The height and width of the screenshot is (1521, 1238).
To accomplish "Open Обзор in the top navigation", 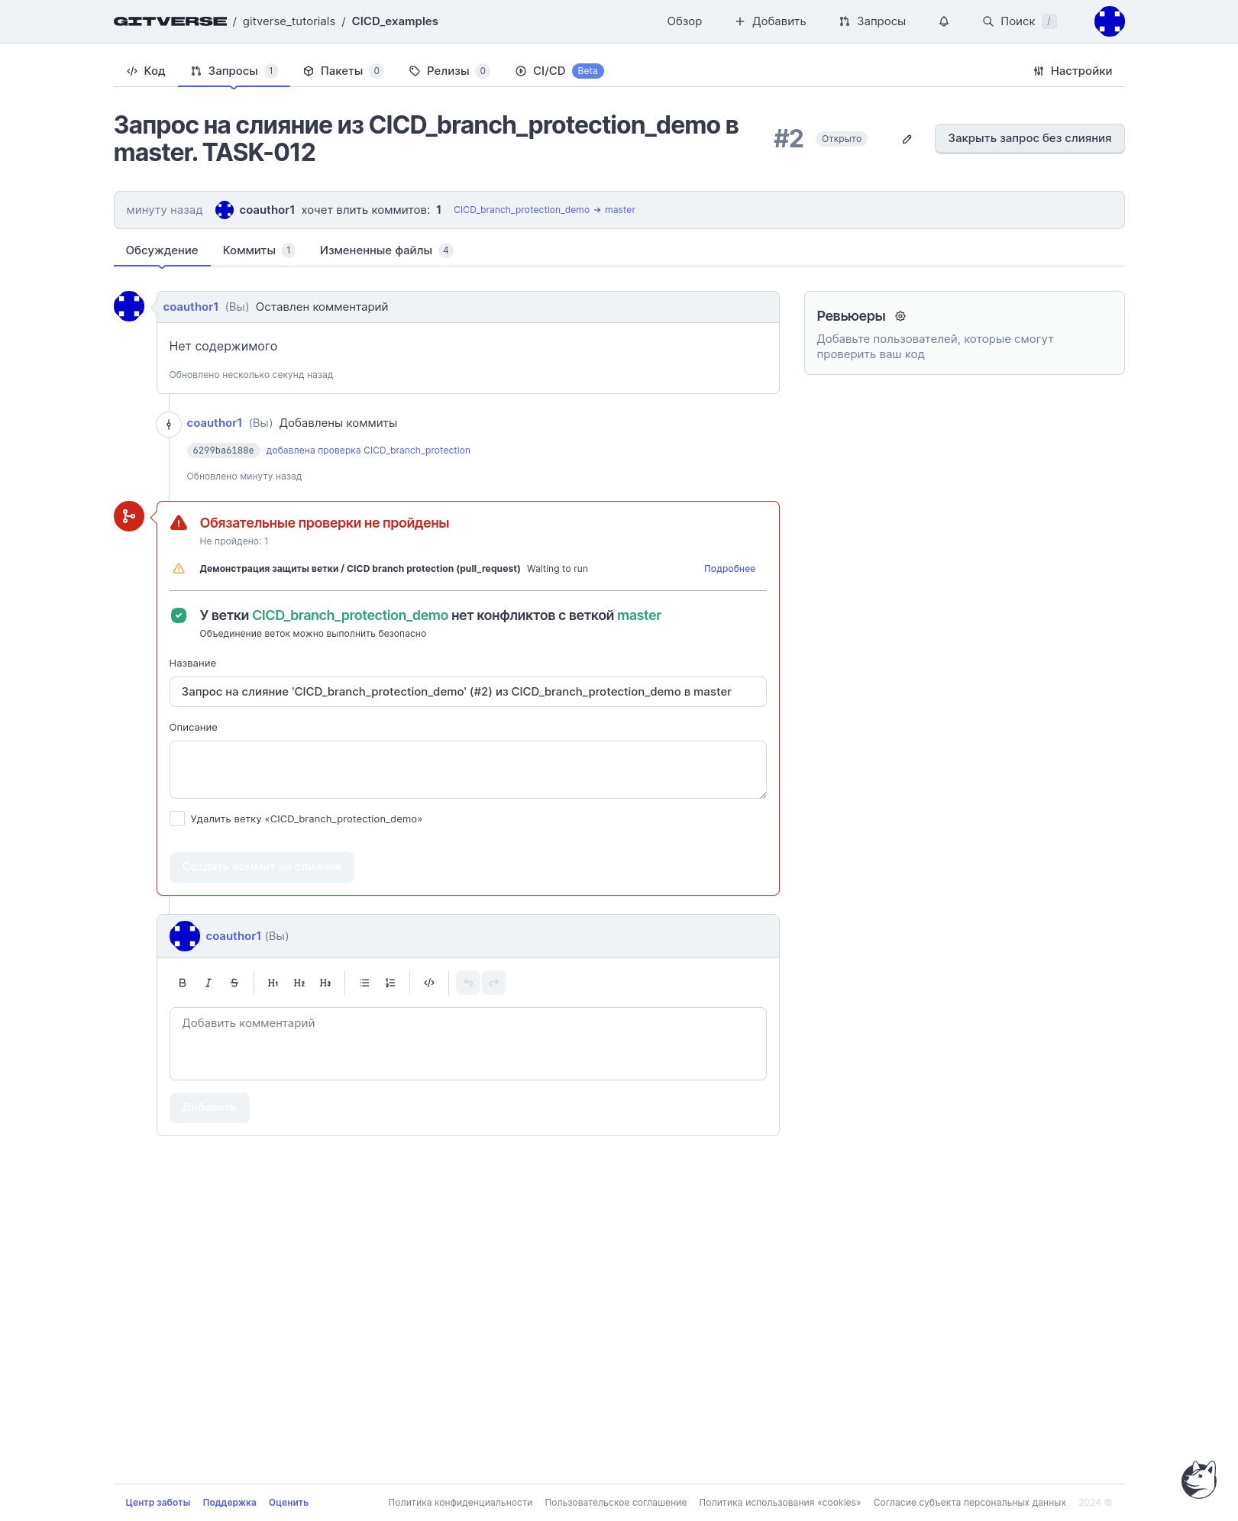I will coord(684,21).
